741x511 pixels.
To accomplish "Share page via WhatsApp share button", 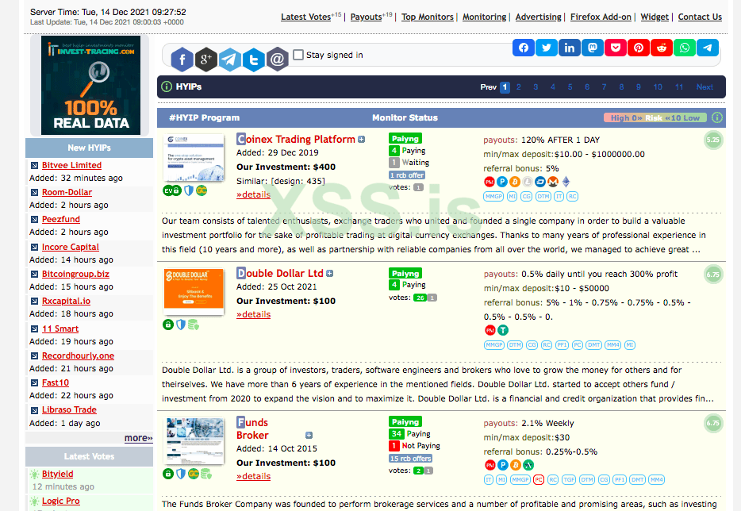I will pyautogui.click(x=685, y=48).
